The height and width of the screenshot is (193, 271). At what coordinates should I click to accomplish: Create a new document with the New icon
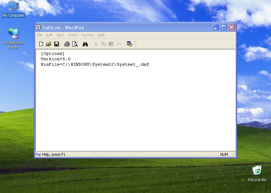(41, 44)
